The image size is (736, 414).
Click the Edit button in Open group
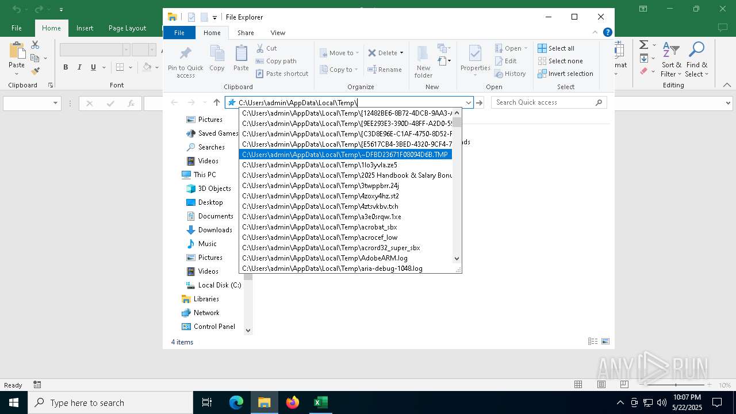[505, 61]
